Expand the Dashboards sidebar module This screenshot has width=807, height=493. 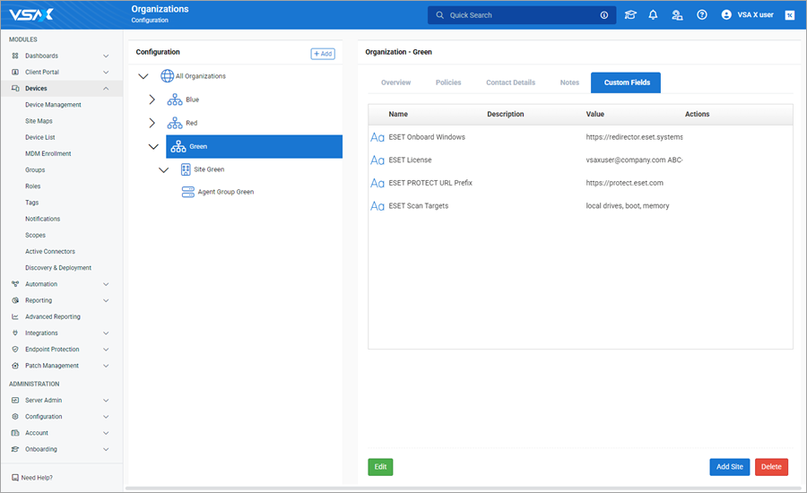point(106,56)
